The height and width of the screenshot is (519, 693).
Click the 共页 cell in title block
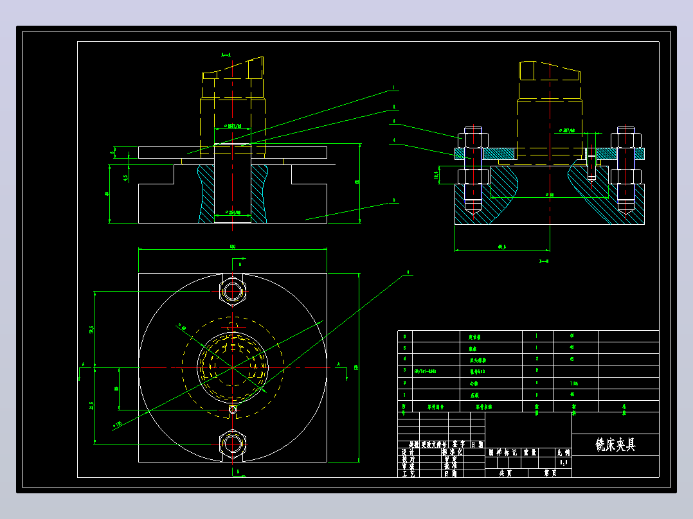505,473
